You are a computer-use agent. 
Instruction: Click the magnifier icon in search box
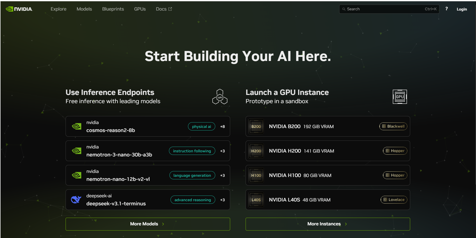coord(344,9)
